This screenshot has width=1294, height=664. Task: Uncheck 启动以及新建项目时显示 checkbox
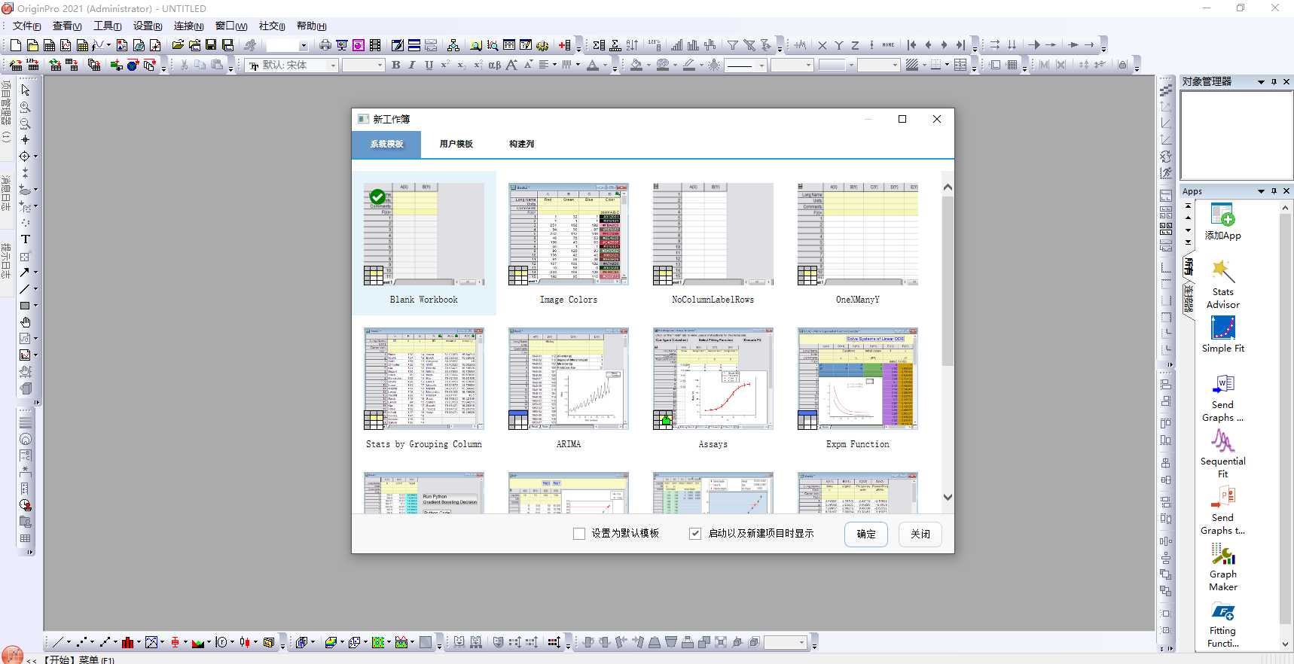pyautogui.click(x=695, y=534)
